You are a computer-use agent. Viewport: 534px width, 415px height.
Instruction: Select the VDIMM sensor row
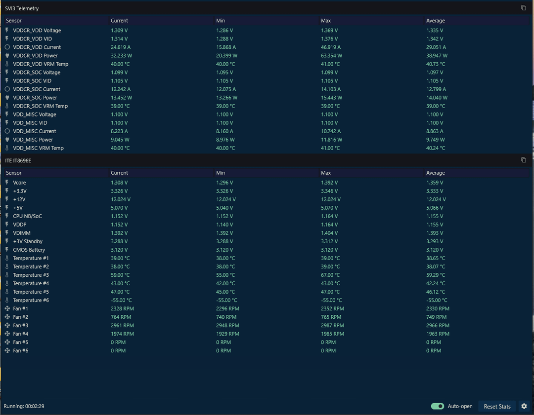[x=267, y=233]
